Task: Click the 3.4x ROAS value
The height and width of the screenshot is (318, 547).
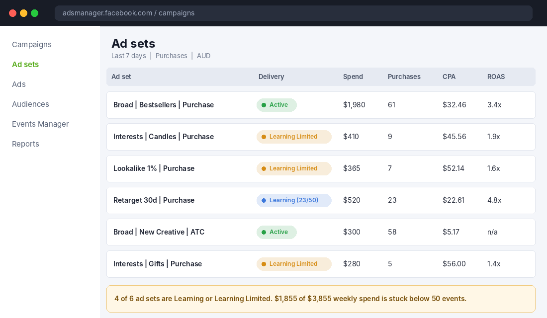Action: pos(494,105)
